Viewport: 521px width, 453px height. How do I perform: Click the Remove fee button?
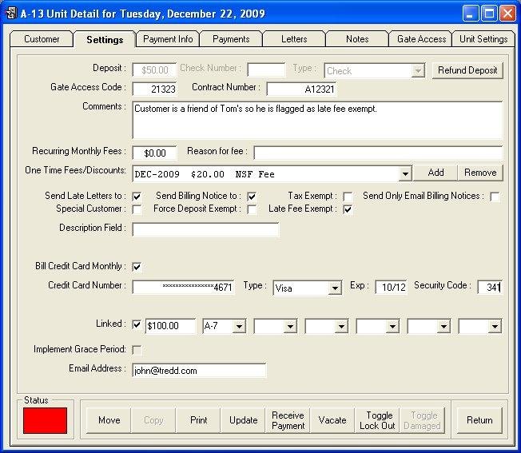[x=480, y=173]
